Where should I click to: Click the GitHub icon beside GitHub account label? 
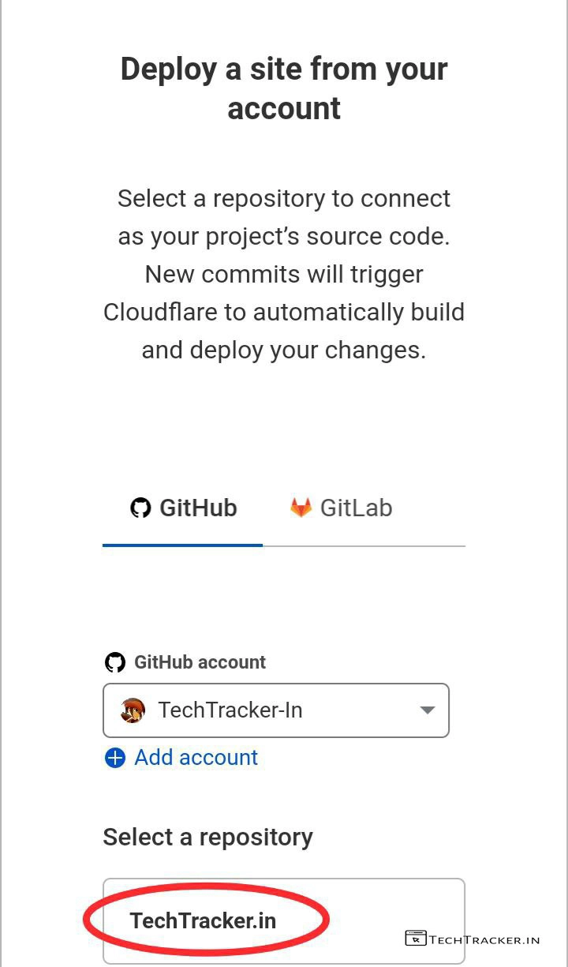point(115,662)
